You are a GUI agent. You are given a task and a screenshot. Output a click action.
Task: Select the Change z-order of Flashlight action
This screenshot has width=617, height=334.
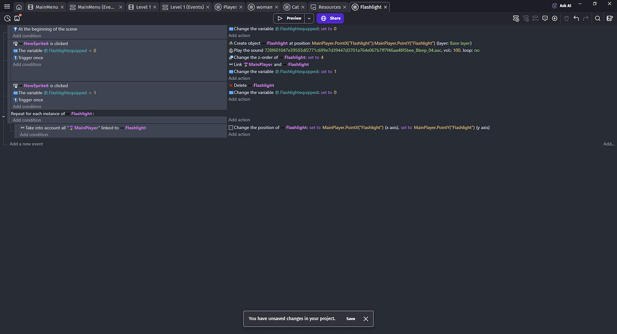(276, 57)
